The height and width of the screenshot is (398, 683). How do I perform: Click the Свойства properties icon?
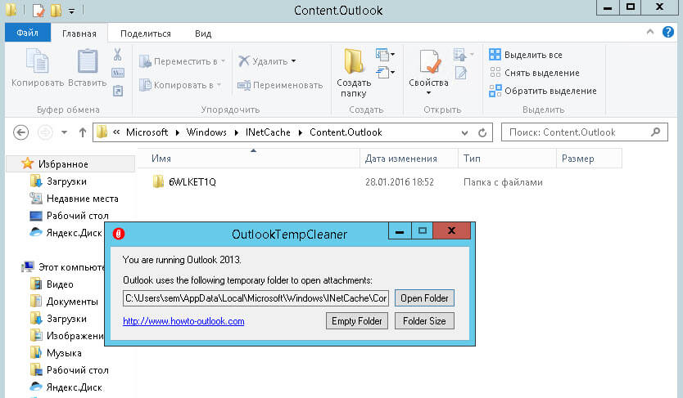429,61
